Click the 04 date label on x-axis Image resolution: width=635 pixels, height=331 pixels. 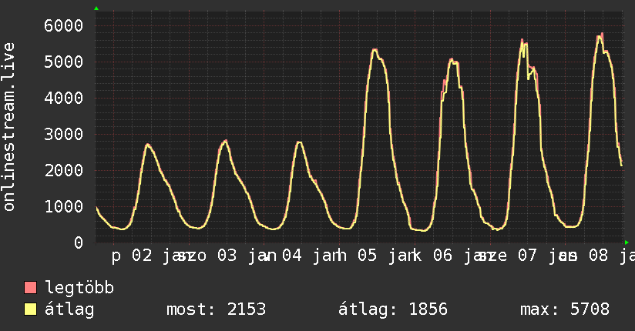tap(291, 256)
